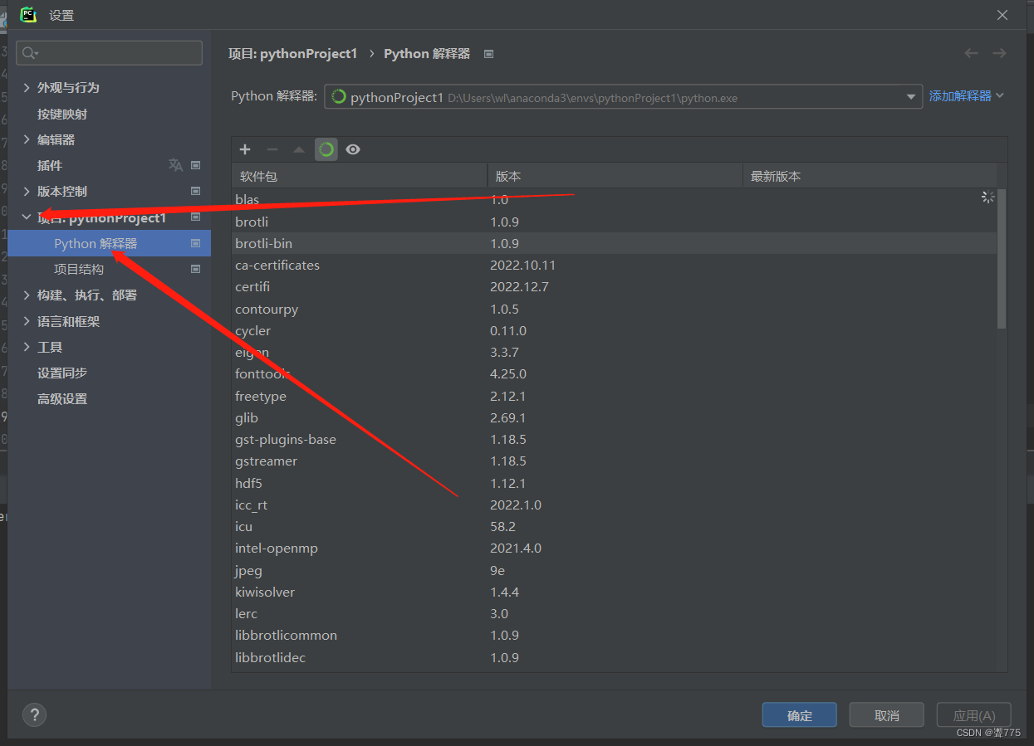The width and height of the screenshot is (1034, 746).
Task: Select the jpeg package row
Action: [x=614, y=570]
